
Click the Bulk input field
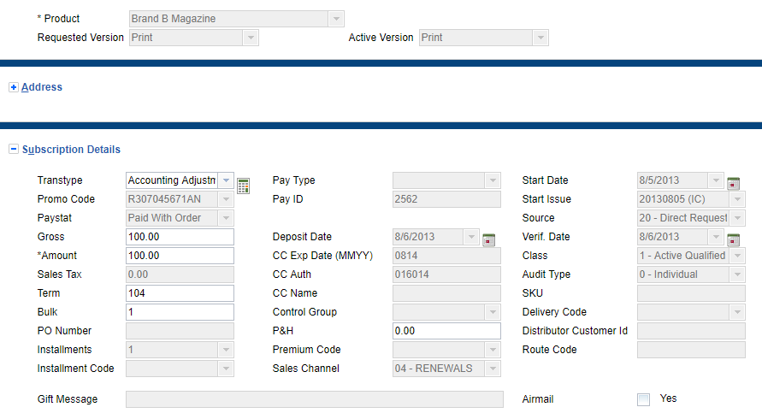[180, 312]
